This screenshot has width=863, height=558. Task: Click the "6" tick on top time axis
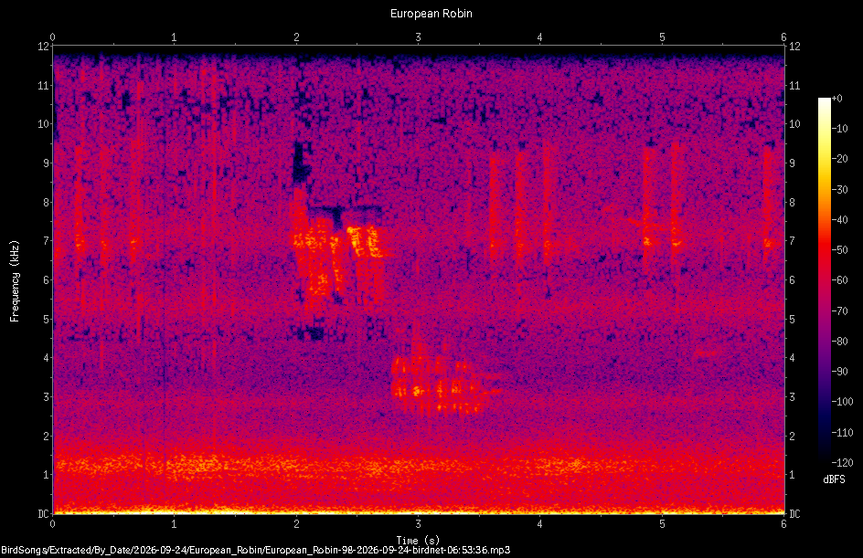pyautogui.click(x=783, y=37)
